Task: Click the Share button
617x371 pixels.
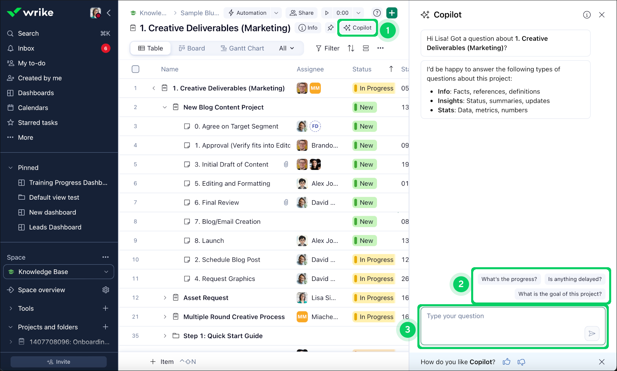Action: [x=302, y=13]
